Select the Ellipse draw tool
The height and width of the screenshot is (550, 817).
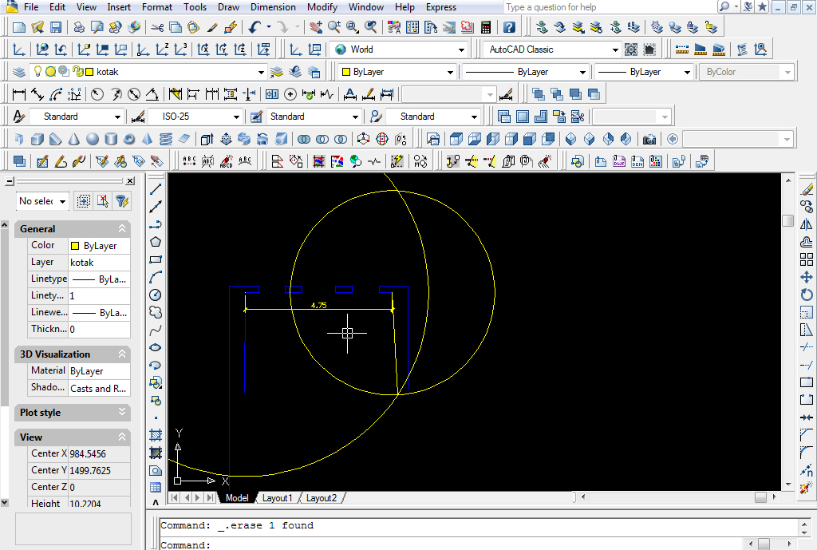point(156,348)
